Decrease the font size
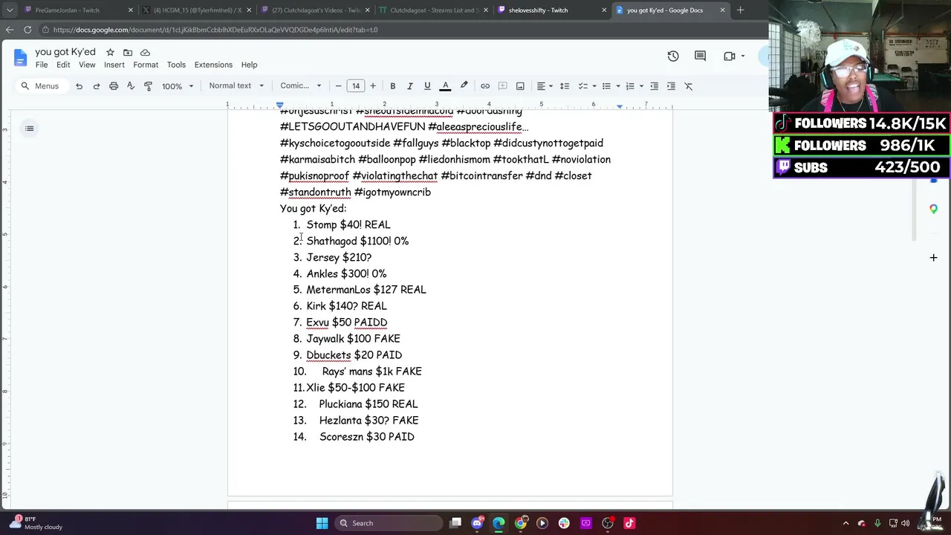This screenshot has width=951, height=535. pyautogui.click(x=338, y=86)
